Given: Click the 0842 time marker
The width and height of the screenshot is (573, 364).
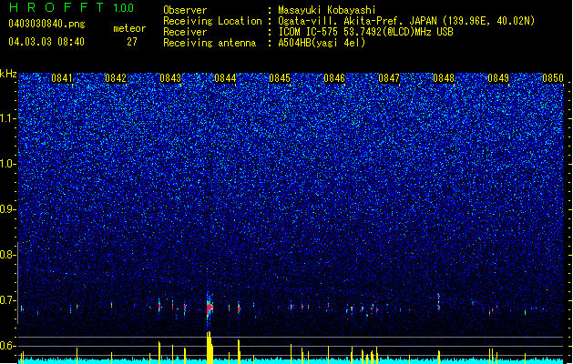Looking at the screenshot, I should [x=116, y=78].
